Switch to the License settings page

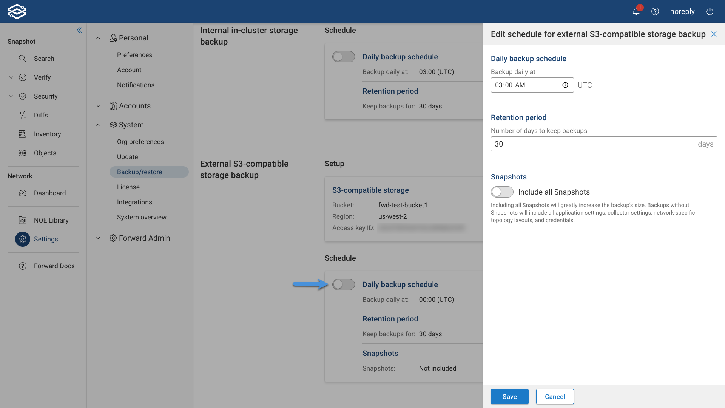tap(128, 187)
